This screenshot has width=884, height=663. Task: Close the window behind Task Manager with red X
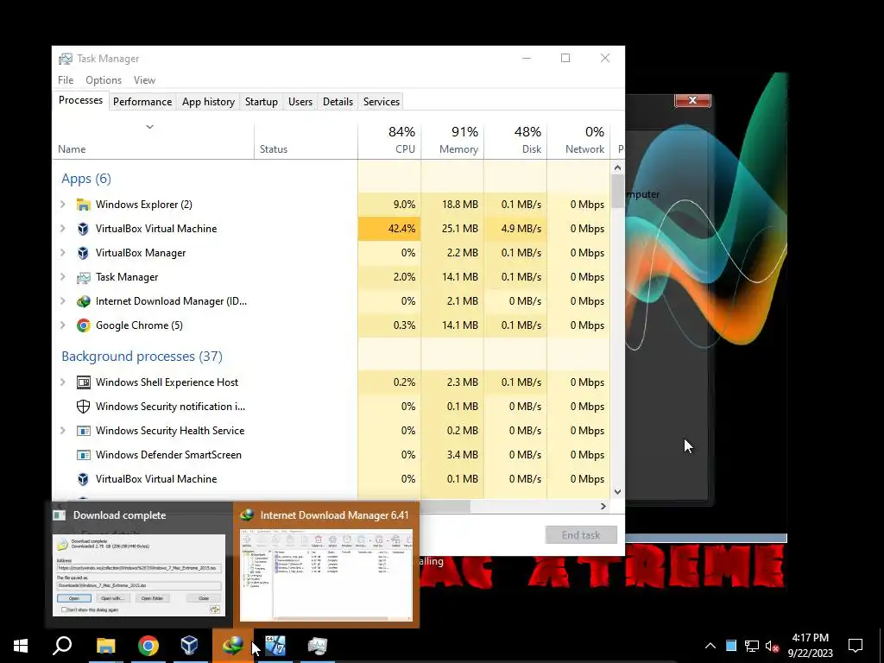click(x=693, y=100)
